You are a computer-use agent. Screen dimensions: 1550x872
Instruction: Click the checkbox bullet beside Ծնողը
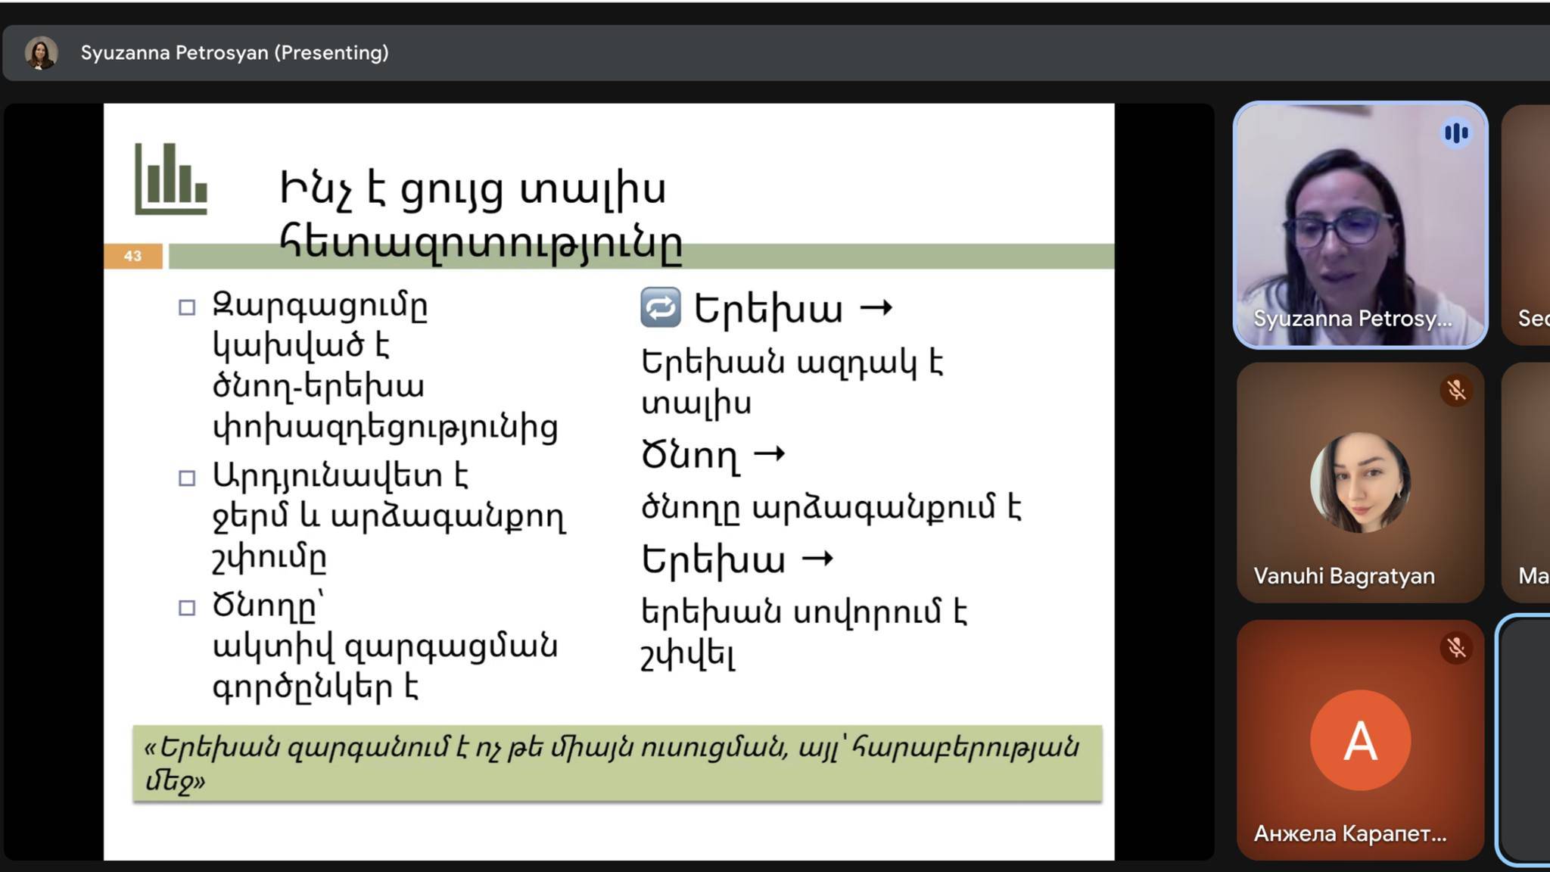pyautogui.click(x=187, y=607)
